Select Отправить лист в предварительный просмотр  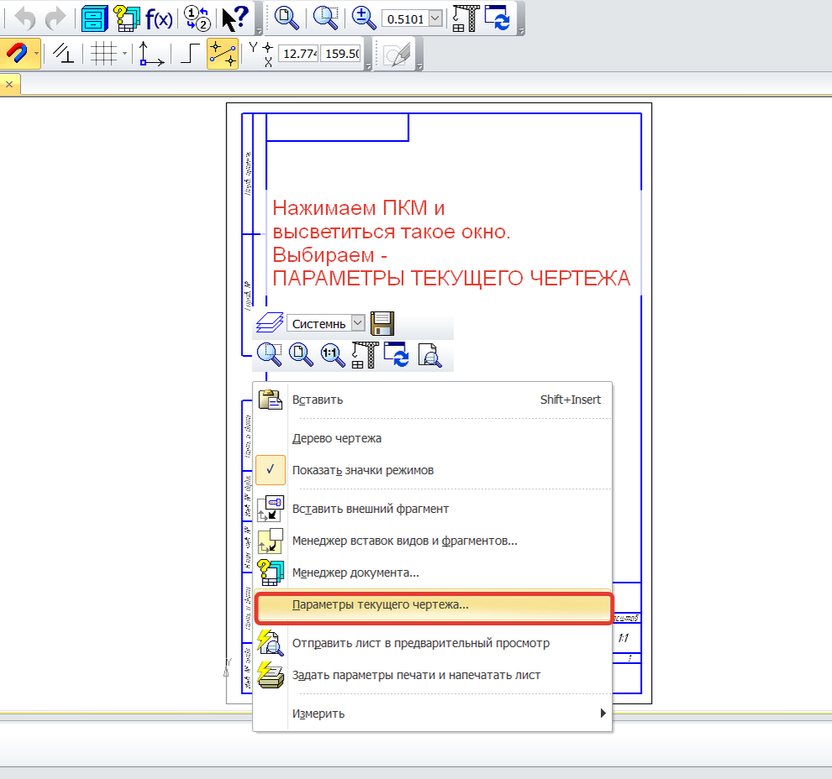coord(432,643)
